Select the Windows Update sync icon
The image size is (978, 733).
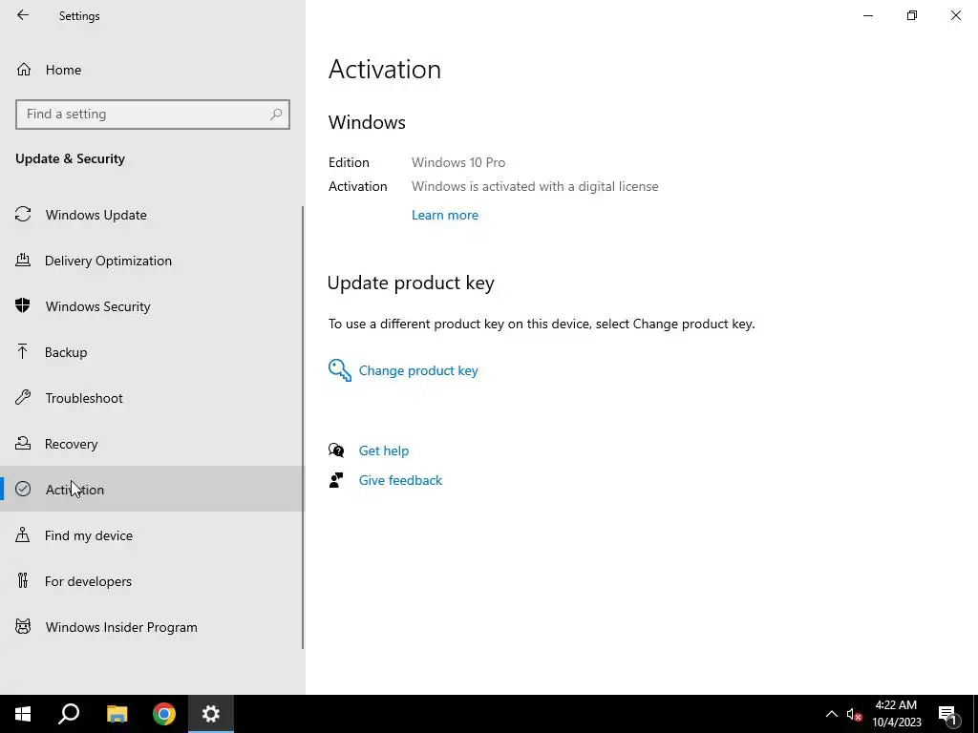[23, 215]
